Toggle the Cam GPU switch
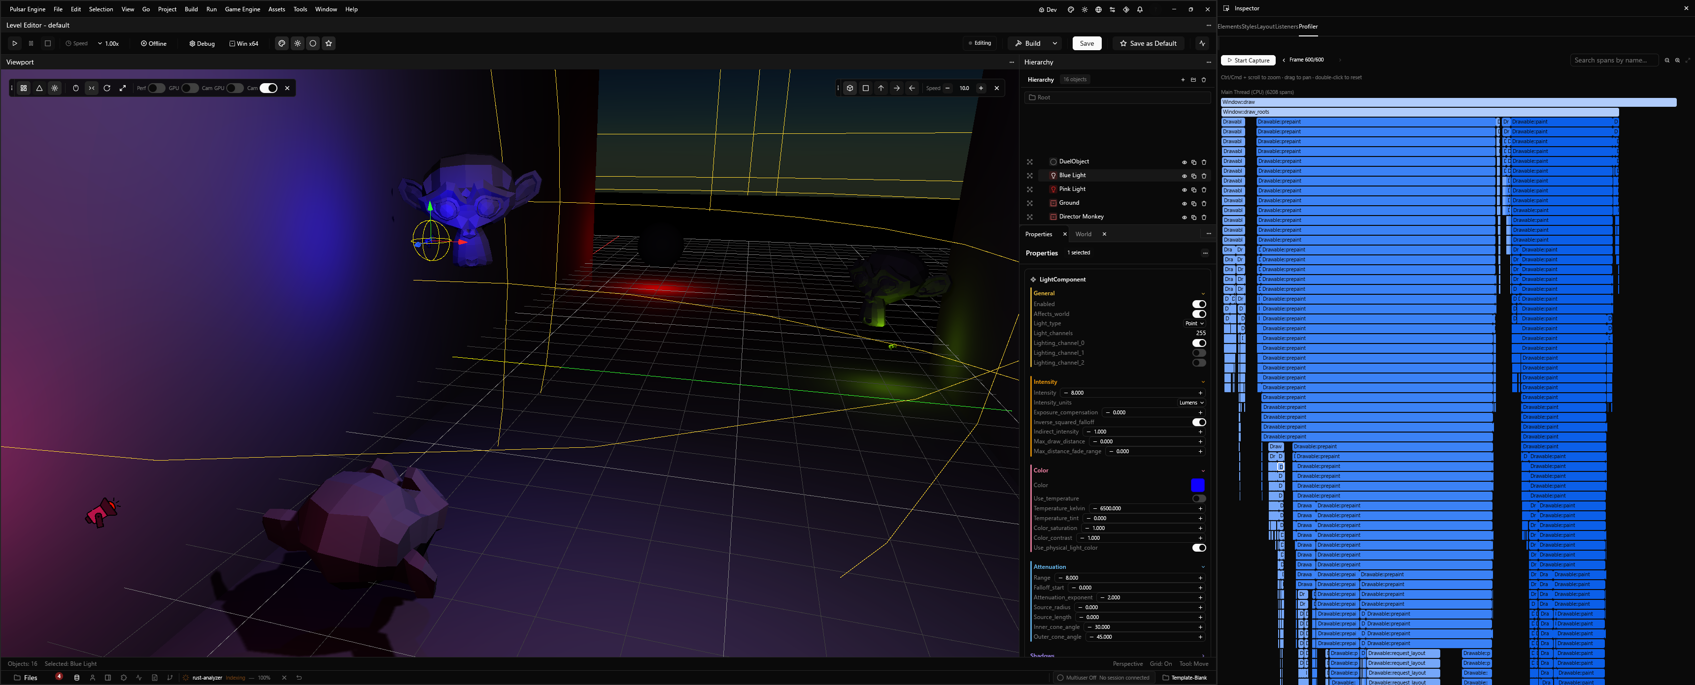 pos(236,88)
